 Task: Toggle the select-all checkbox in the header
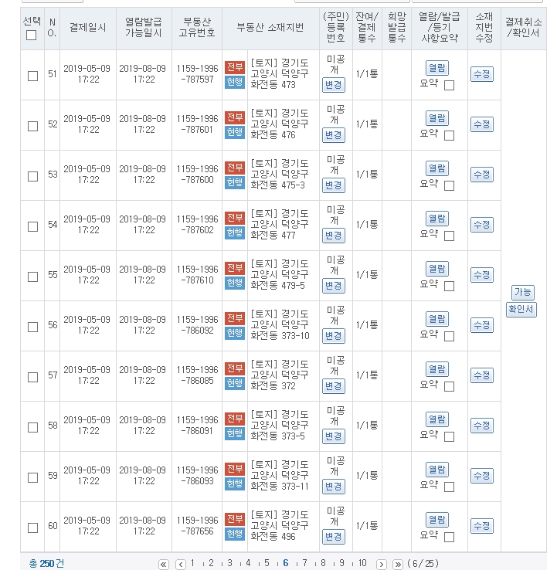(x=32, y=35)
